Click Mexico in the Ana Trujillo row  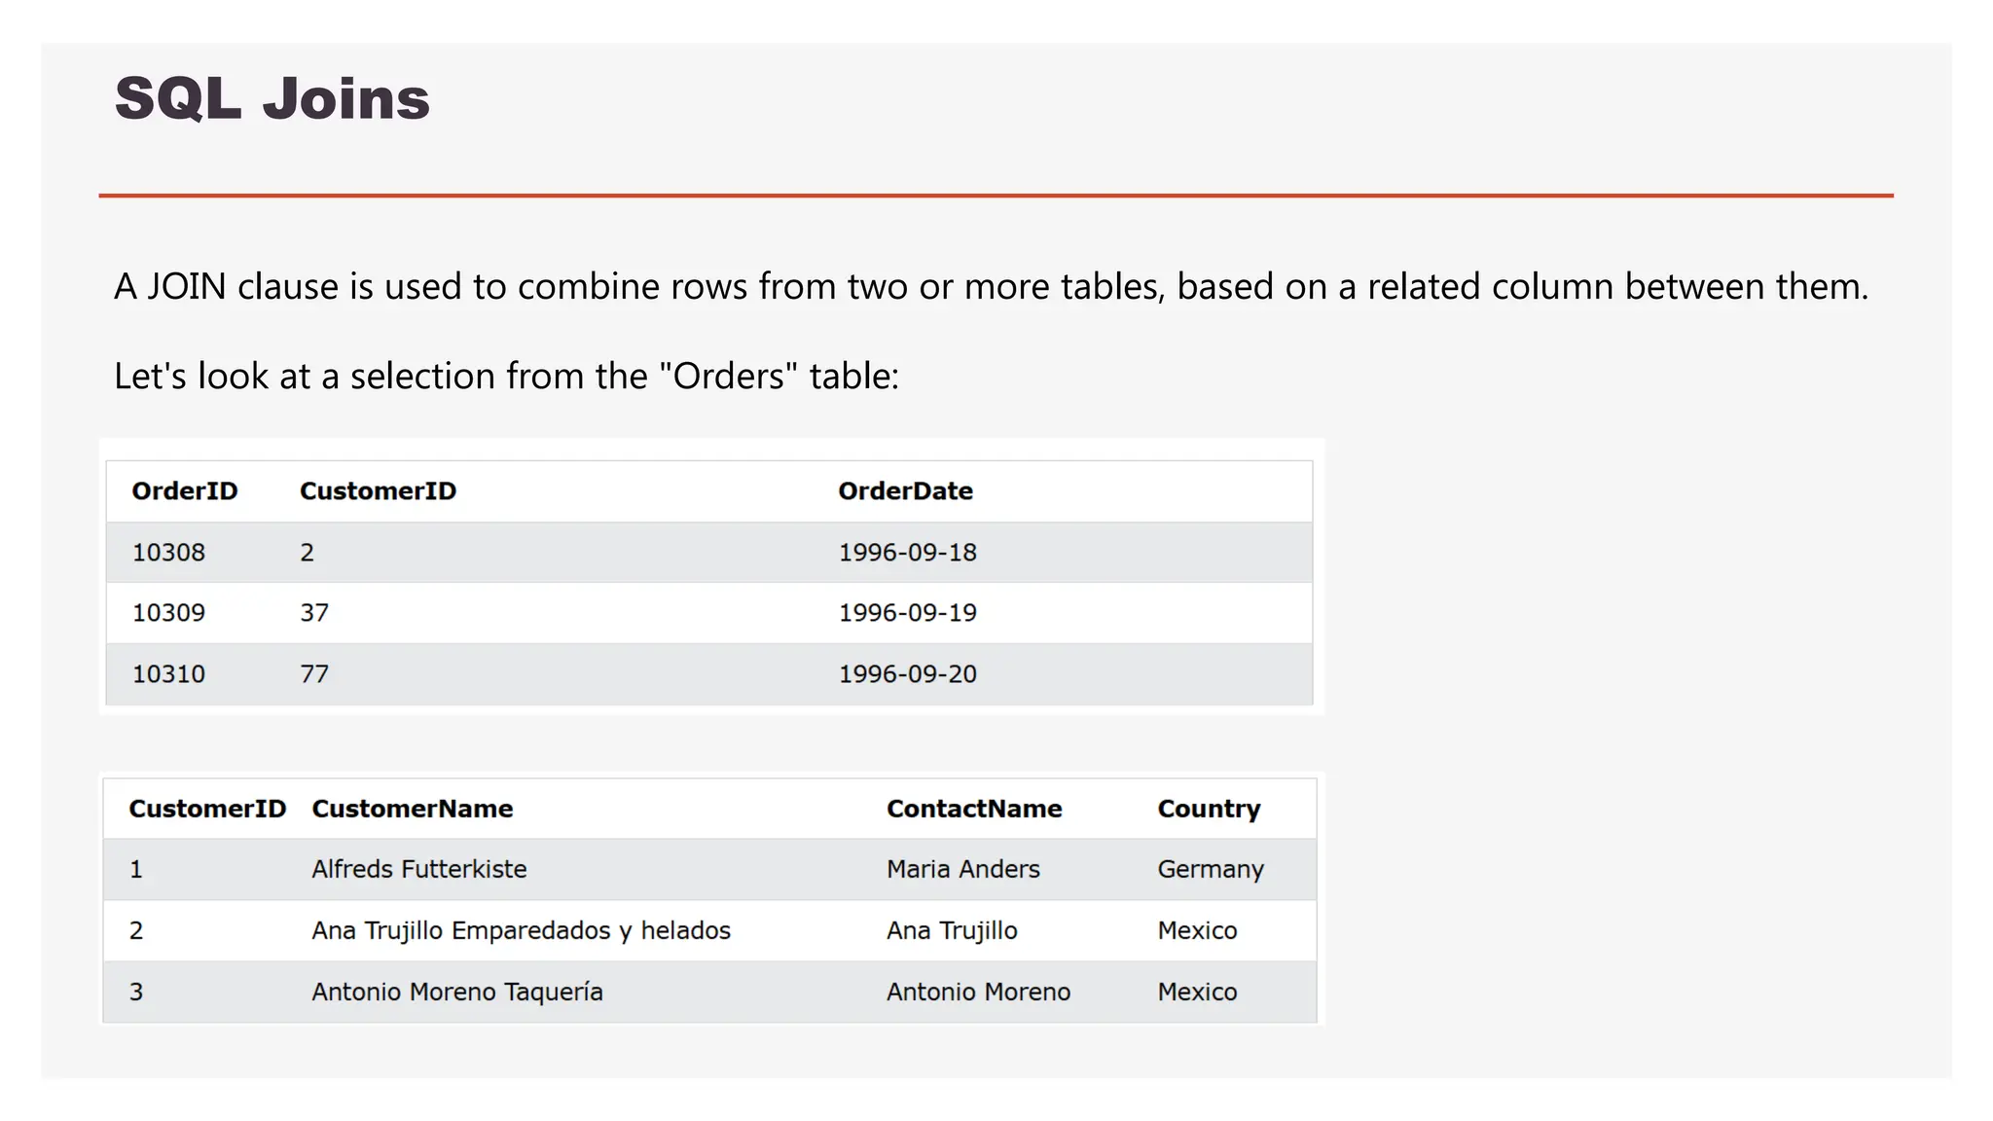[x=1197, y=930]
